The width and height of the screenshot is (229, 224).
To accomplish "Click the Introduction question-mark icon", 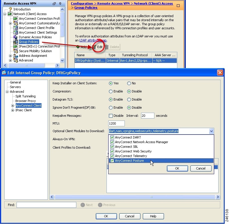I will tap(10, 9).
